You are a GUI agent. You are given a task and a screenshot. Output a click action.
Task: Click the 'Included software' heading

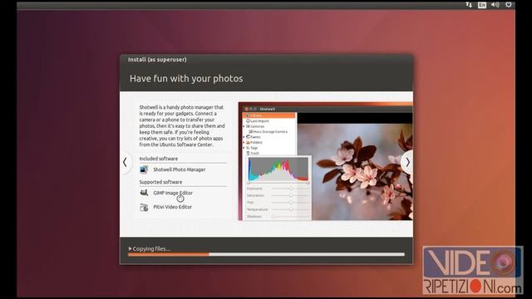tap(159, 159)
